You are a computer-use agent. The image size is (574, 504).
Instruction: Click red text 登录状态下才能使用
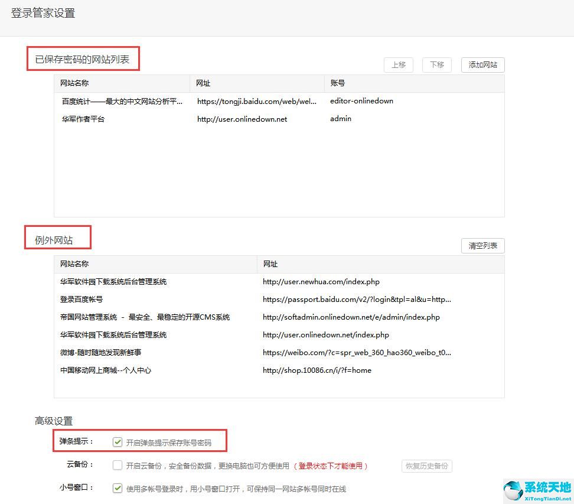[331, 466]
